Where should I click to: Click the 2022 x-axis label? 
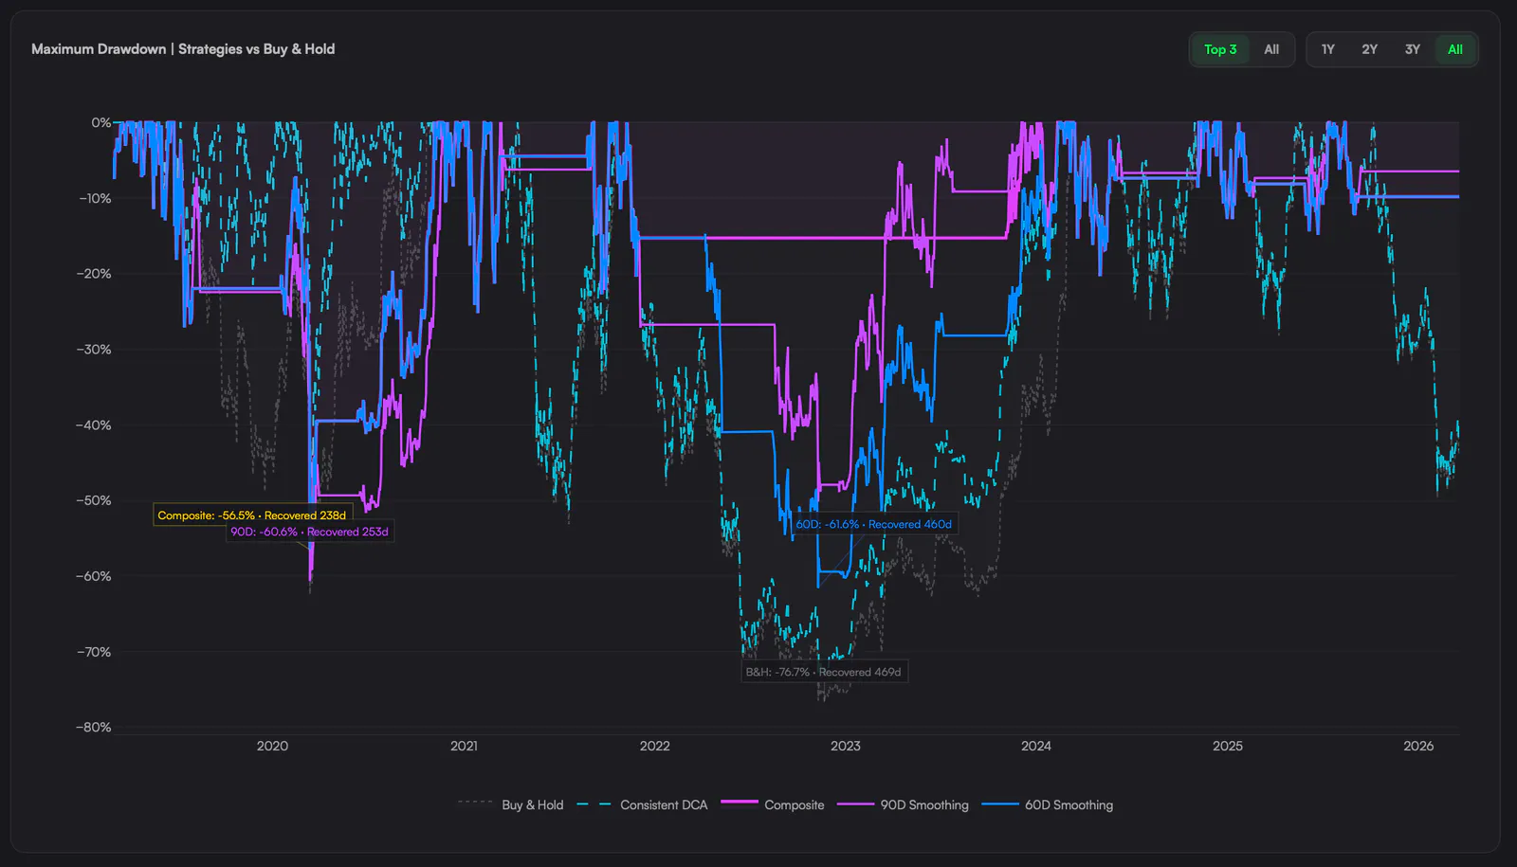coord(654,746)
